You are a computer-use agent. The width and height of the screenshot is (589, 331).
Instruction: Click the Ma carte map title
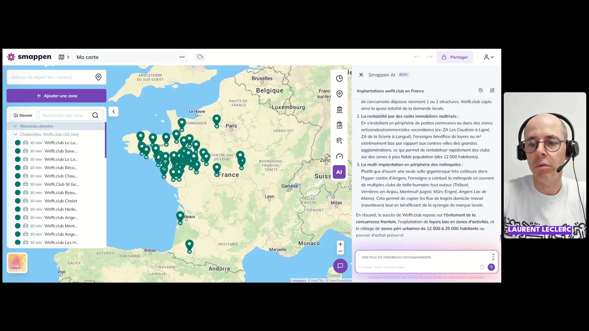coord(87,57)
